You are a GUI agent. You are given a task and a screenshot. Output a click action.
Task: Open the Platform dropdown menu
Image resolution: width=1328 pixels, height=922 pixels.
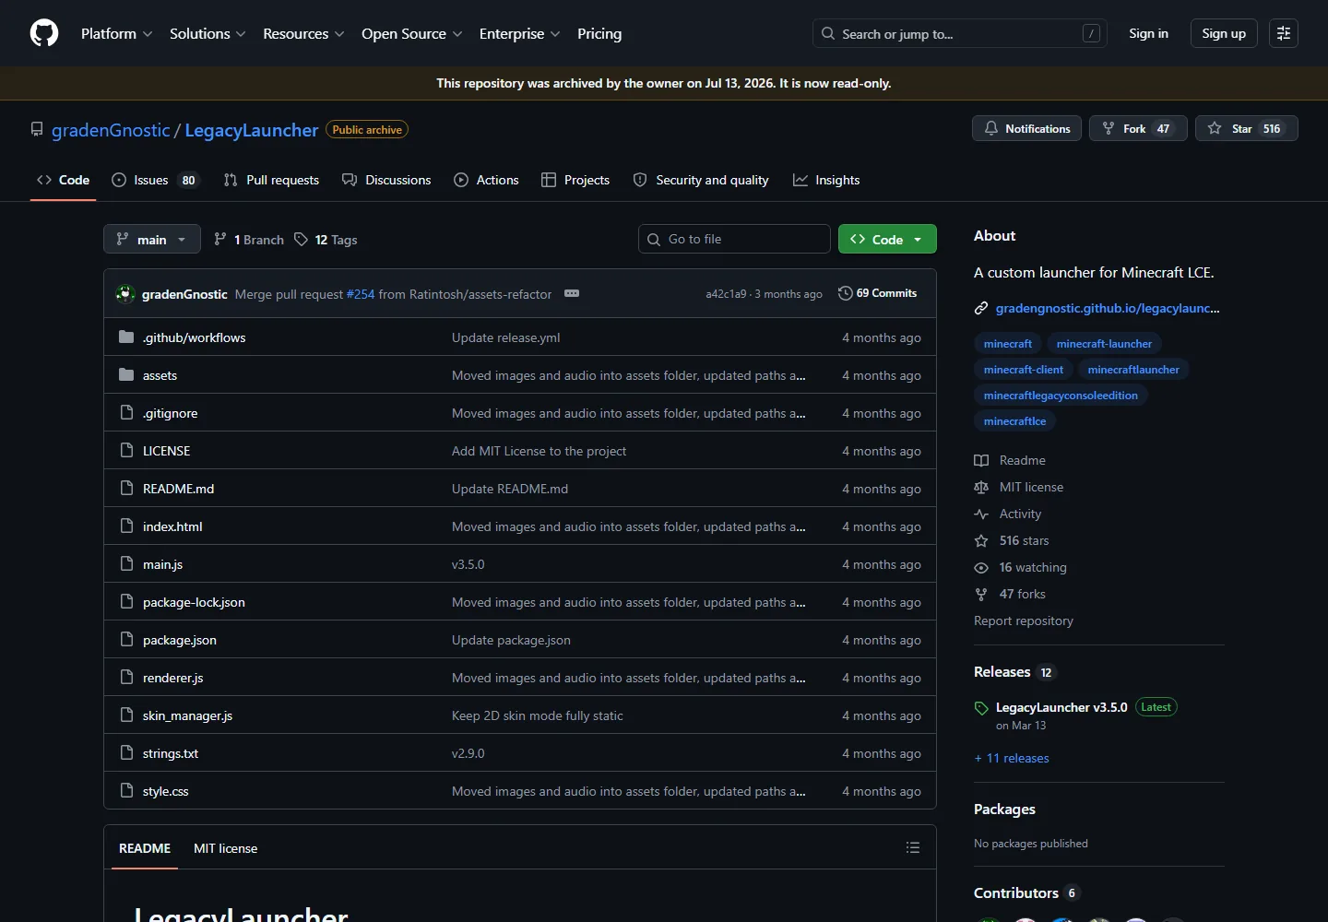point(116,33)
